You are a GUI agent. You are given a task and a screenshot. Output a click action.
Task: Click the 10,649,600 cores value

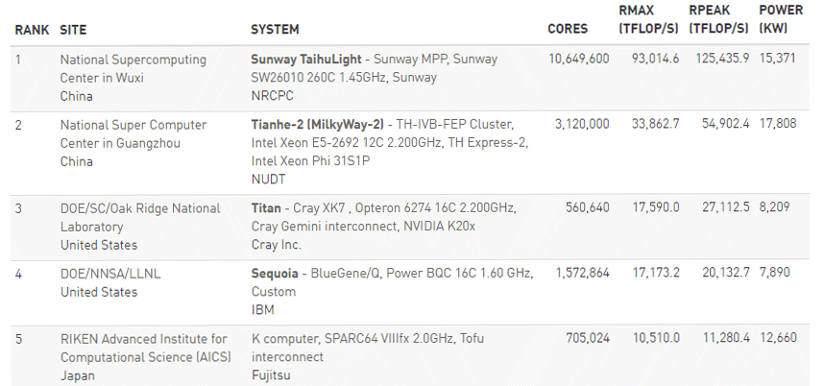[x=578, y=60]
